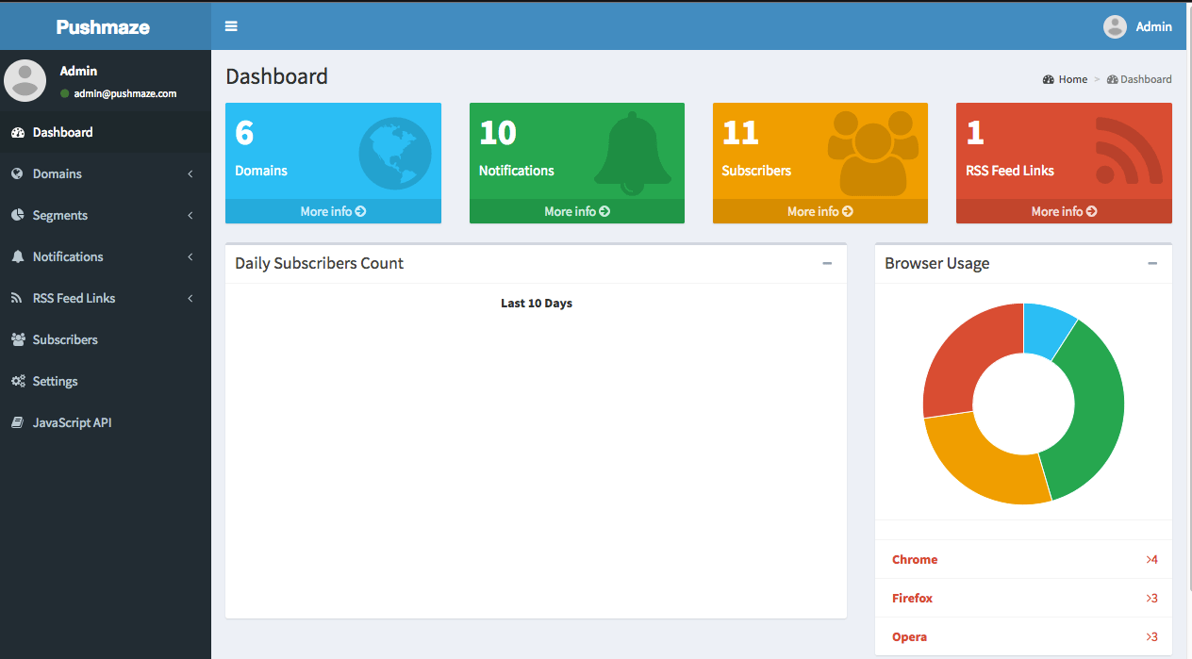The width and height of the screenshot is (1192, 659).
Task: Collapse the Daily Subscribers Count panel
Action: pyautogui.click(x=827, y=264)
